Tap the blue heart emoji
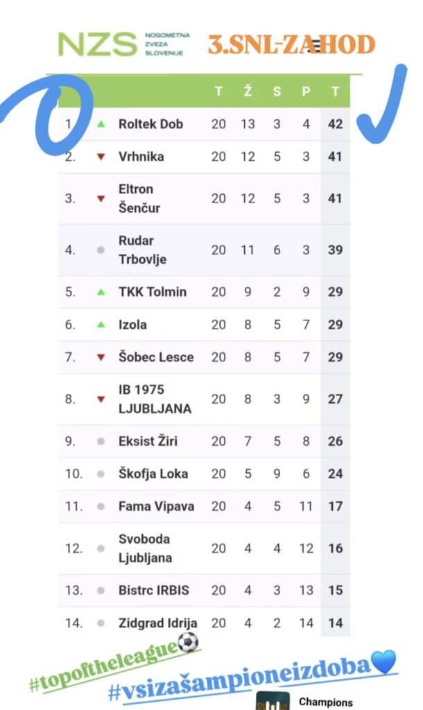The width and height of the screenshot is (423, 710). click(383, 662)
